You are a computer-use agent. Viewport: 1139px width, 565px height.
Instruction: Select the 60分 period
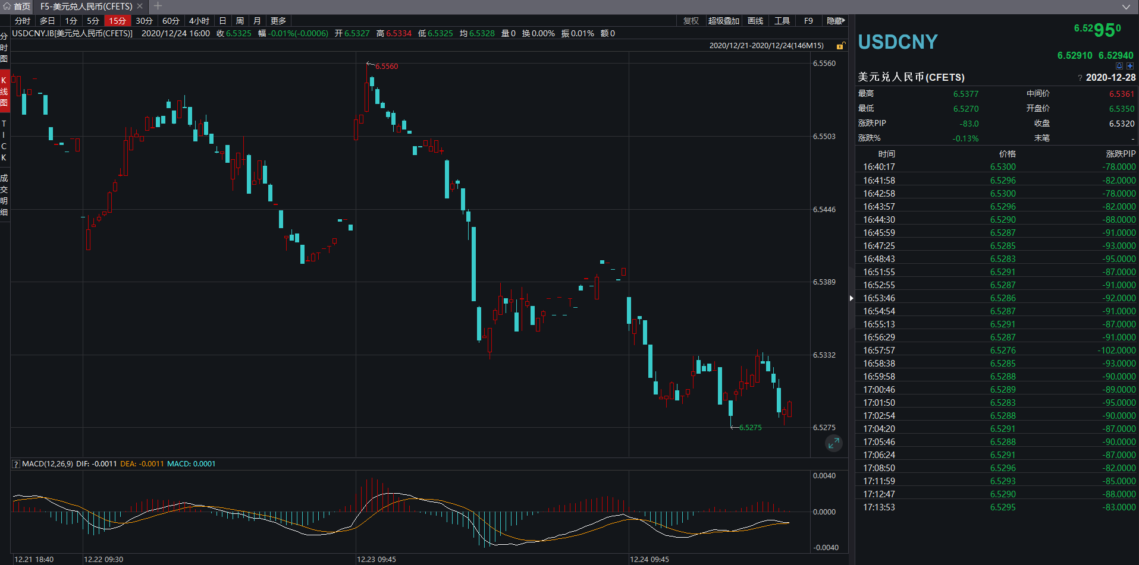[171, 21]
